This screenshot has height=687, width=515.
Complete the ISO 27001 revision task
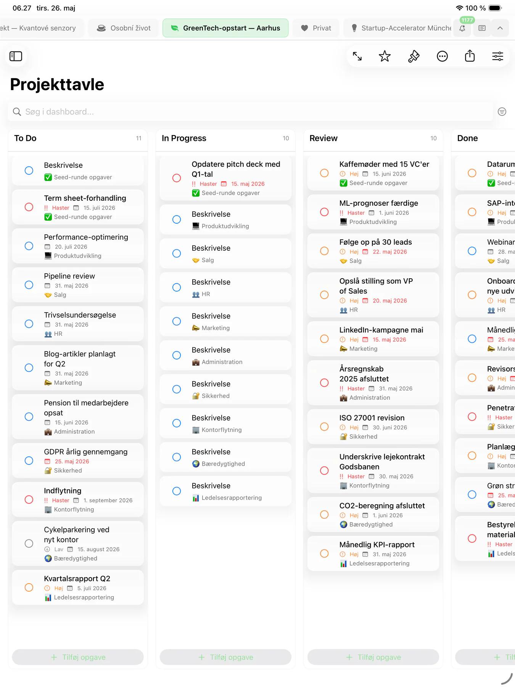(x=324, y=426)
